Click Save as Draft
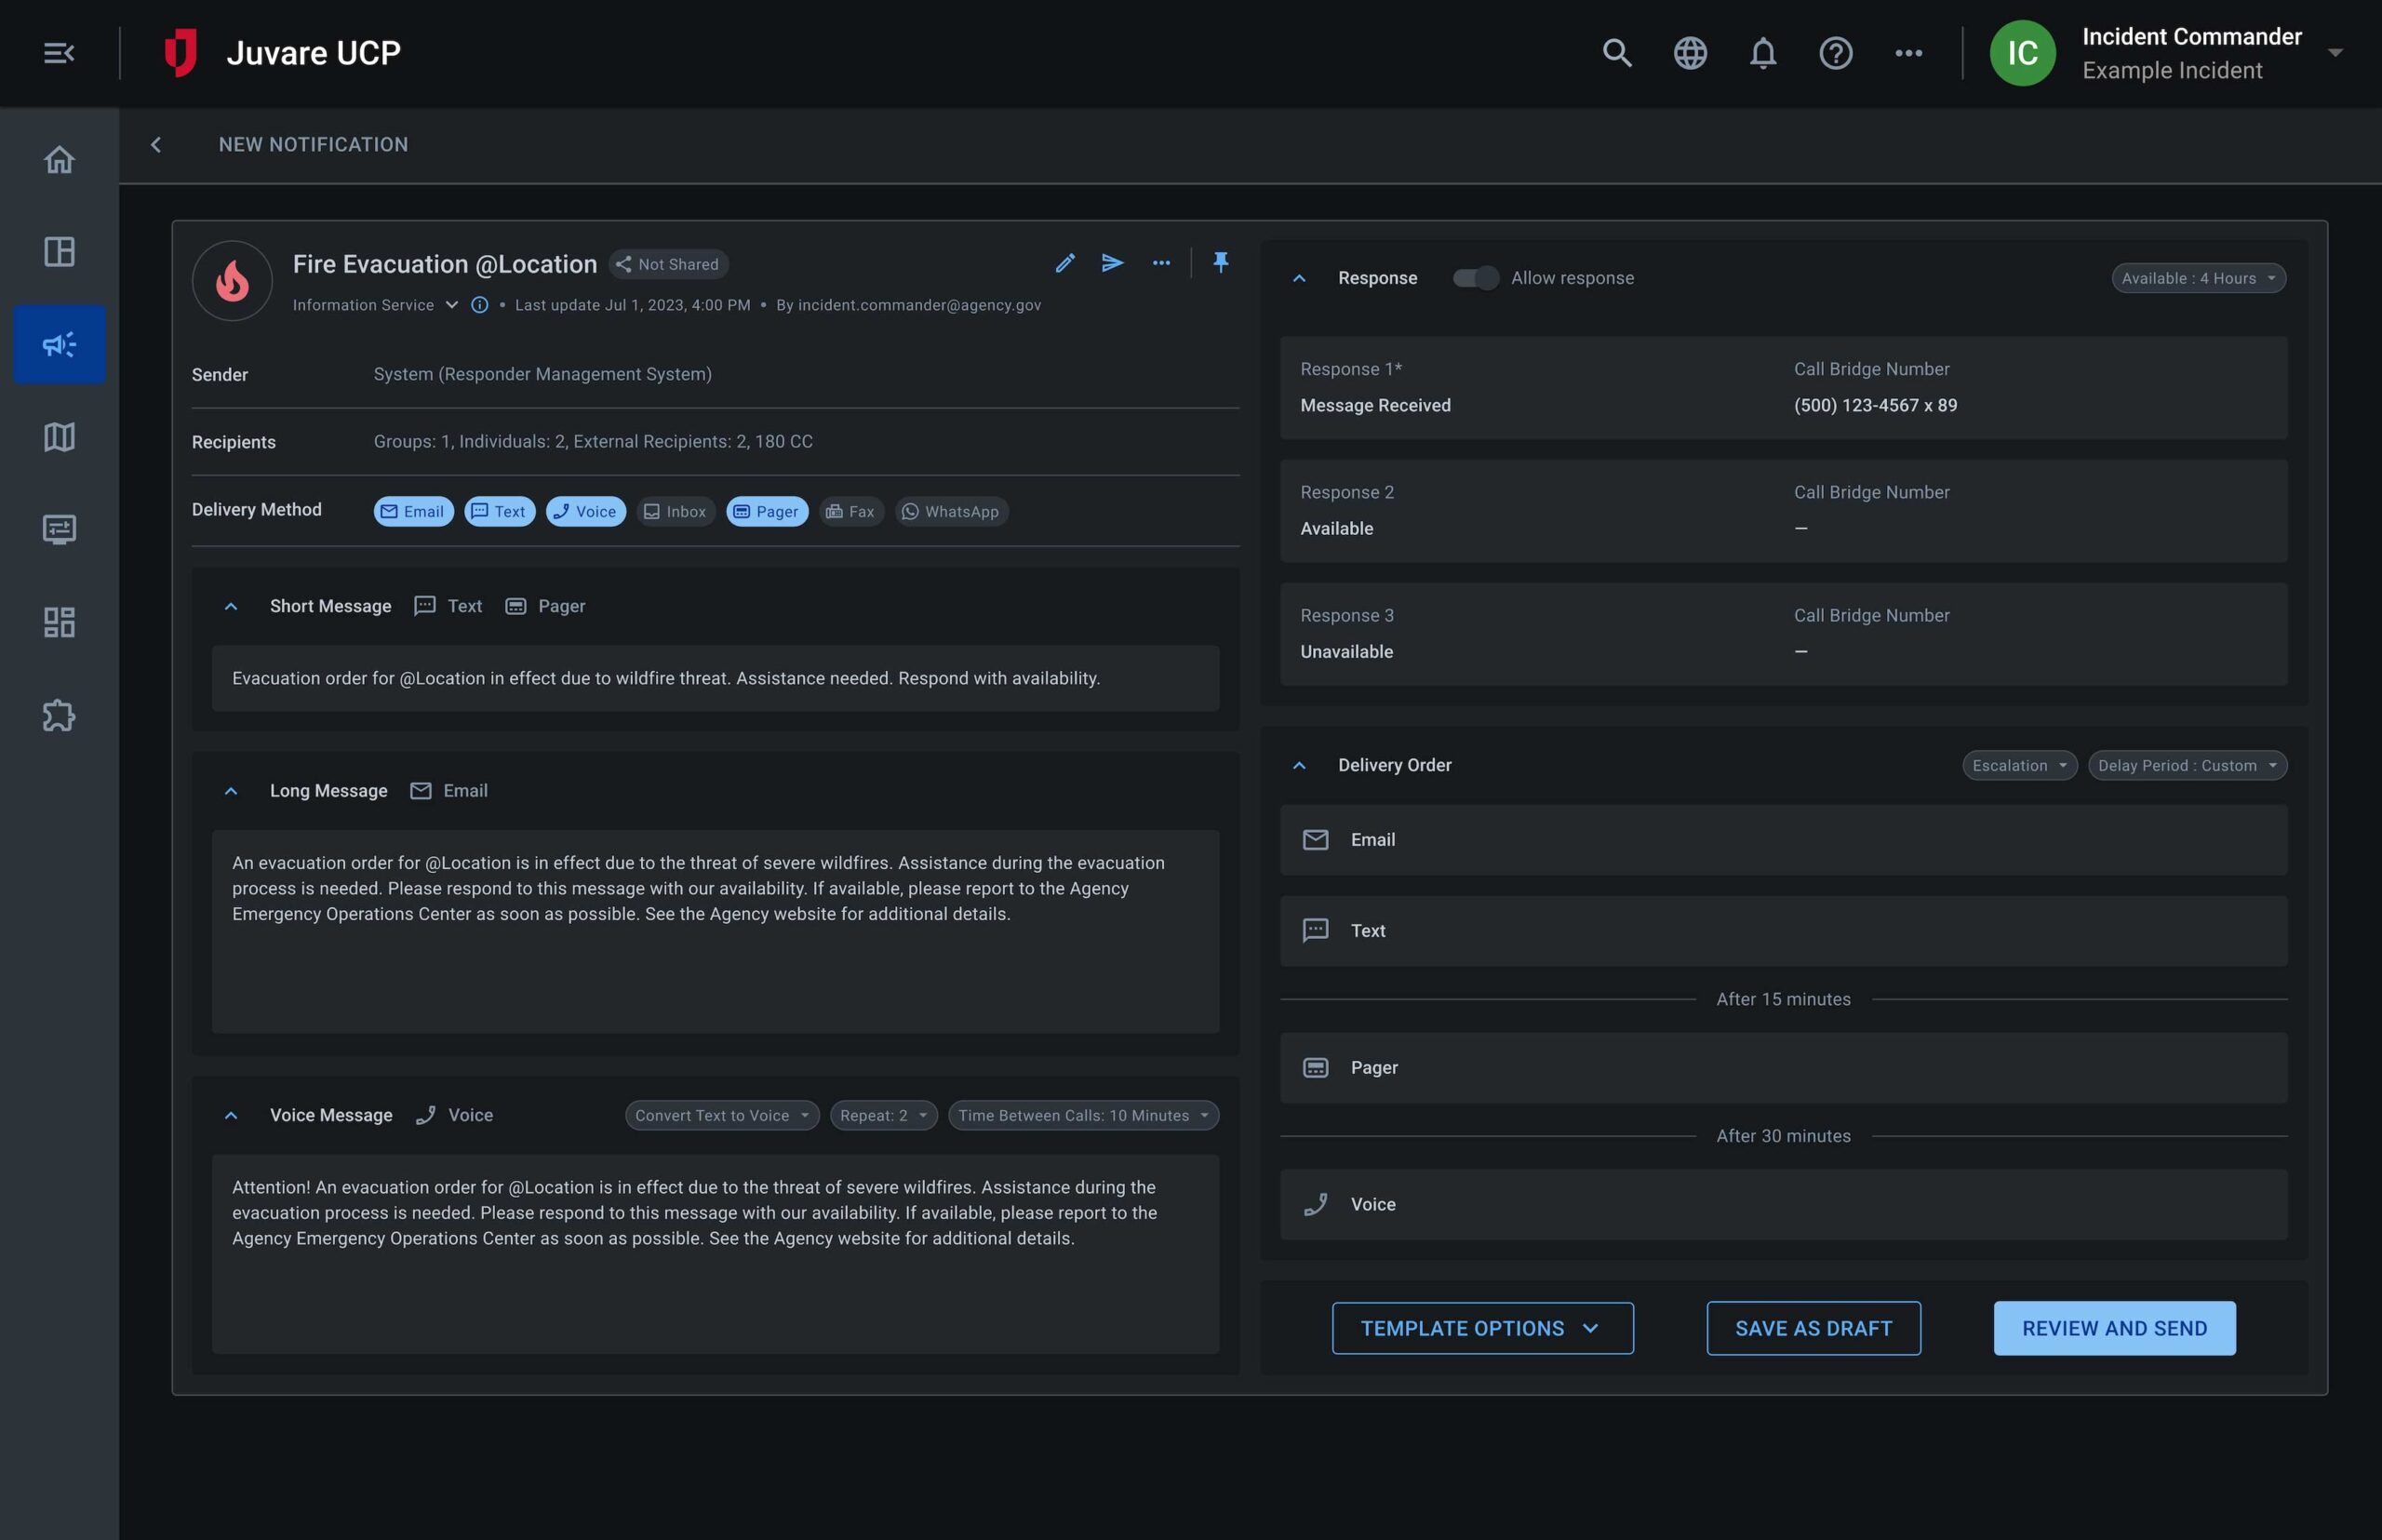Image resolution: width=2382 pixels, height=1540 pixels. coord(1813,1328)
